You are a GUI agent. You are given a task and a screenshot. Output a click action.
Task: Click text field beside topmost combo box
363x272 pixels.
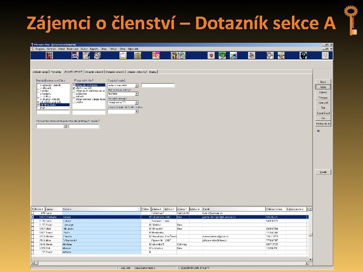click(x=158, y=85)
